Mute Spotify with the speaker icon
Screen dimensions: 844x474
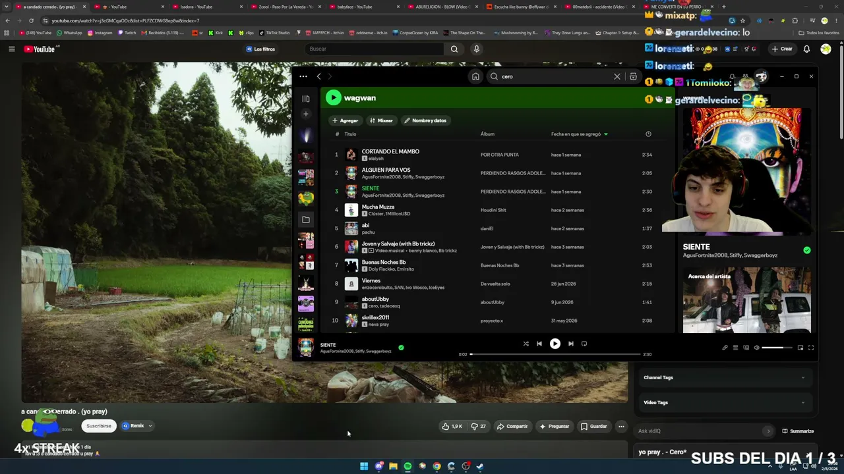[756, 348]
